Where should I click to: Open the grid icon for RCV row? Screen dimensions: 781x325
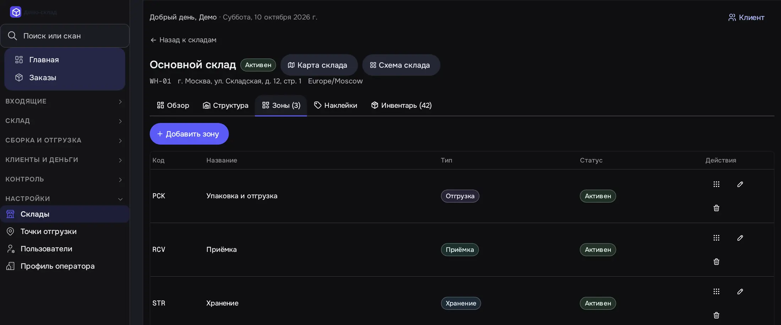tap(716, 238)
